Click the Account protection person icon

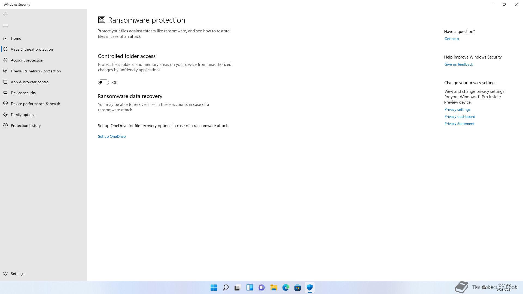tap(5, 60)
